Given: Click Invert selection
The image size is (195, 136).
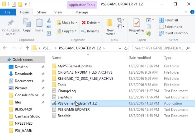Looking at the screenshot, I should (173, 33).
